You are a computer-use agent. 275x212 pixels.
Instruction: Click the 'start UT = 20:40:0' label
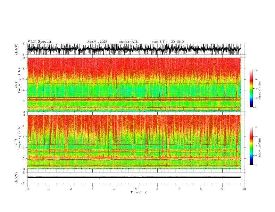point(168,42)
